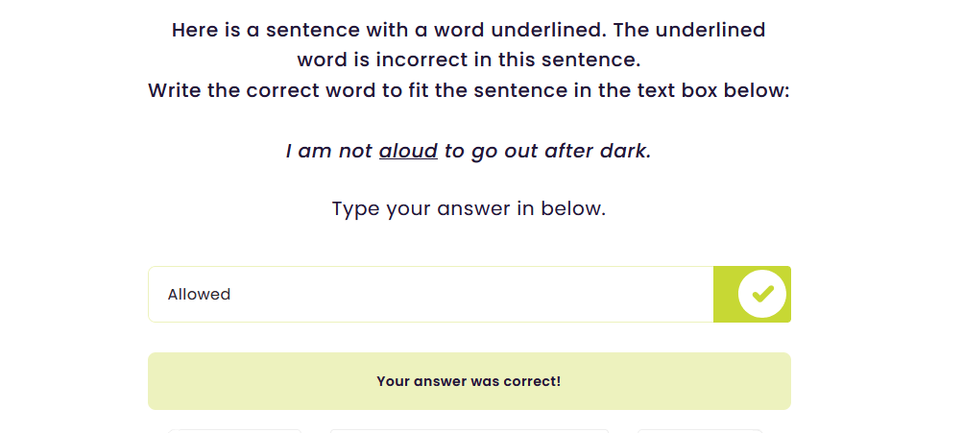
Task: Click the "Type your answer in below." text
Action: point(469,208)
